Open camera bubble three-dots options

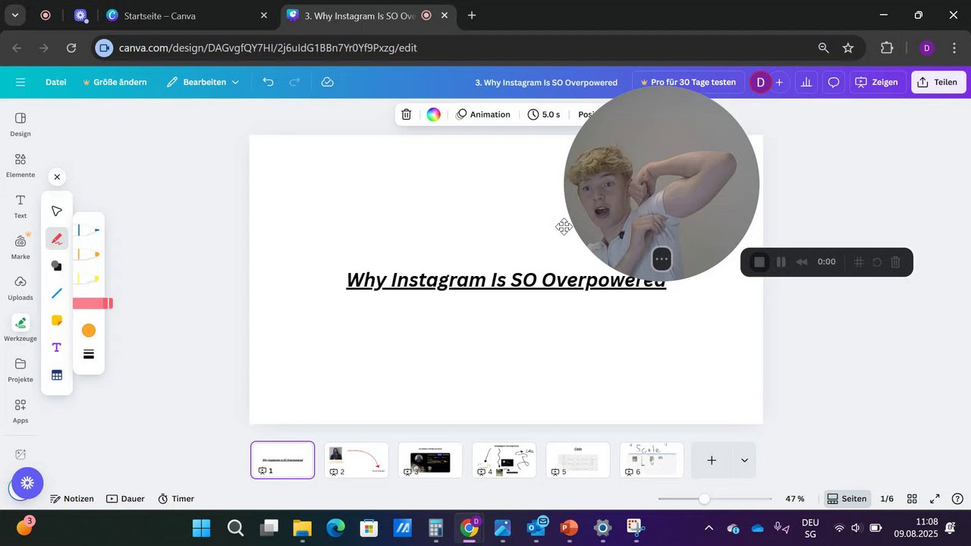pyautogui.click(x=661, y=259)
